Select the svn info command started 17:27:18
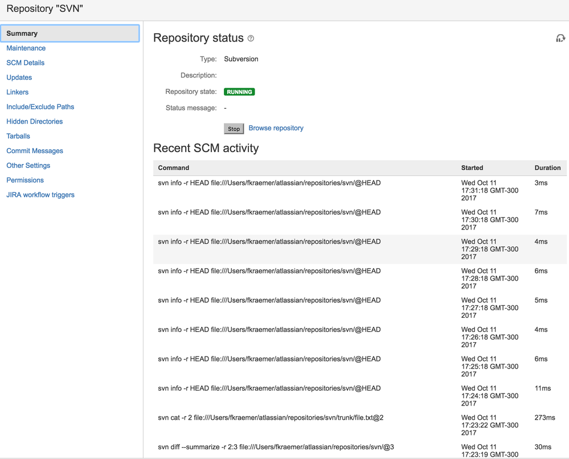 (359, 308)
